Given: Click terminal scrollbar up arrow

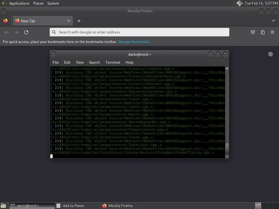Looking at the screenshot, I should 227,68.
